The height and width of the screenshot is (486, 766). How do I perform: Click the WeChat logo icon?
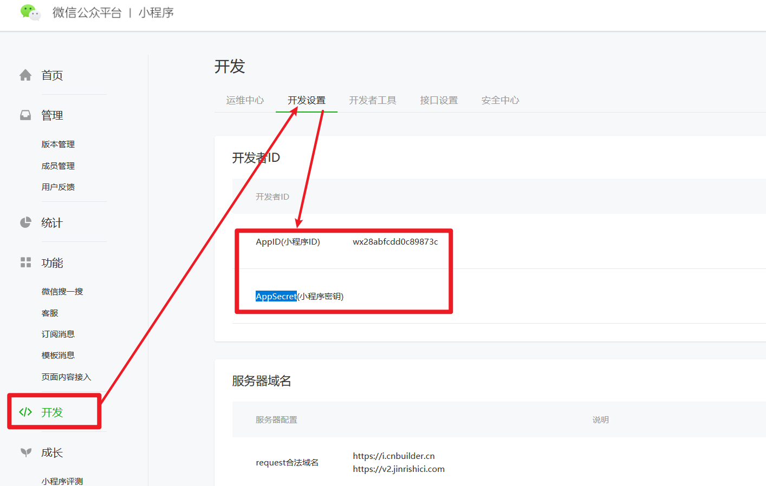[x=30, y=12]
